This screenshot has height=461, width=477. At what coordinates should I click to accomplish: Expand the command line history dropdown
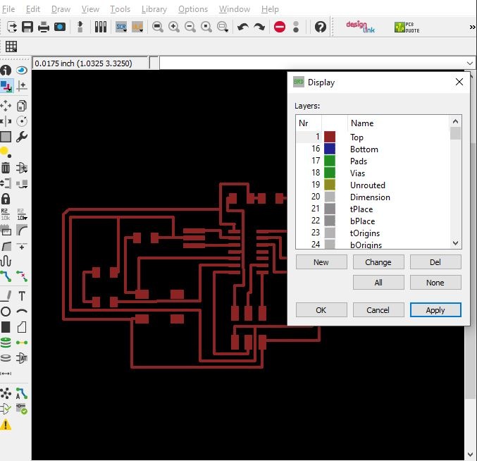470,63
